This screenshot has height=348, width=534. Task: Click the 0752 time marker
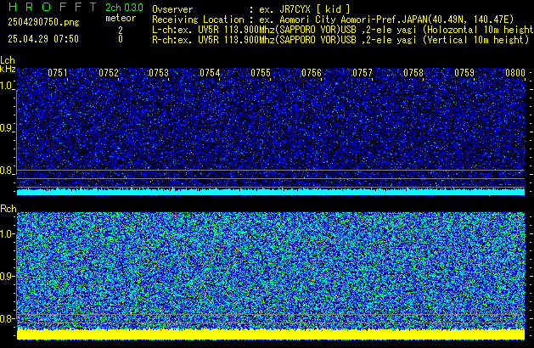coord(109,73)
